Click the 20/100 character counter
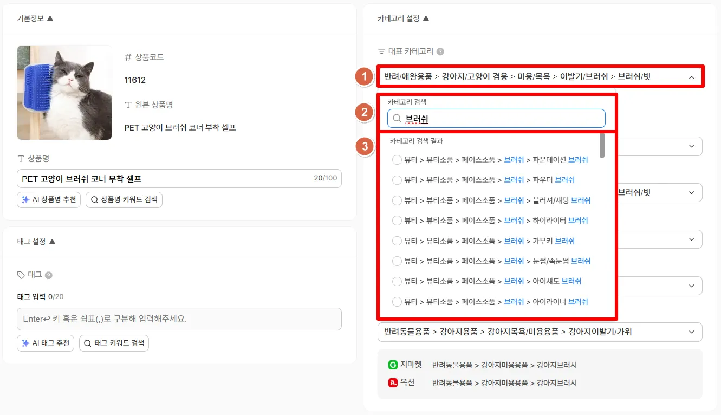 (x=325, y=178)
